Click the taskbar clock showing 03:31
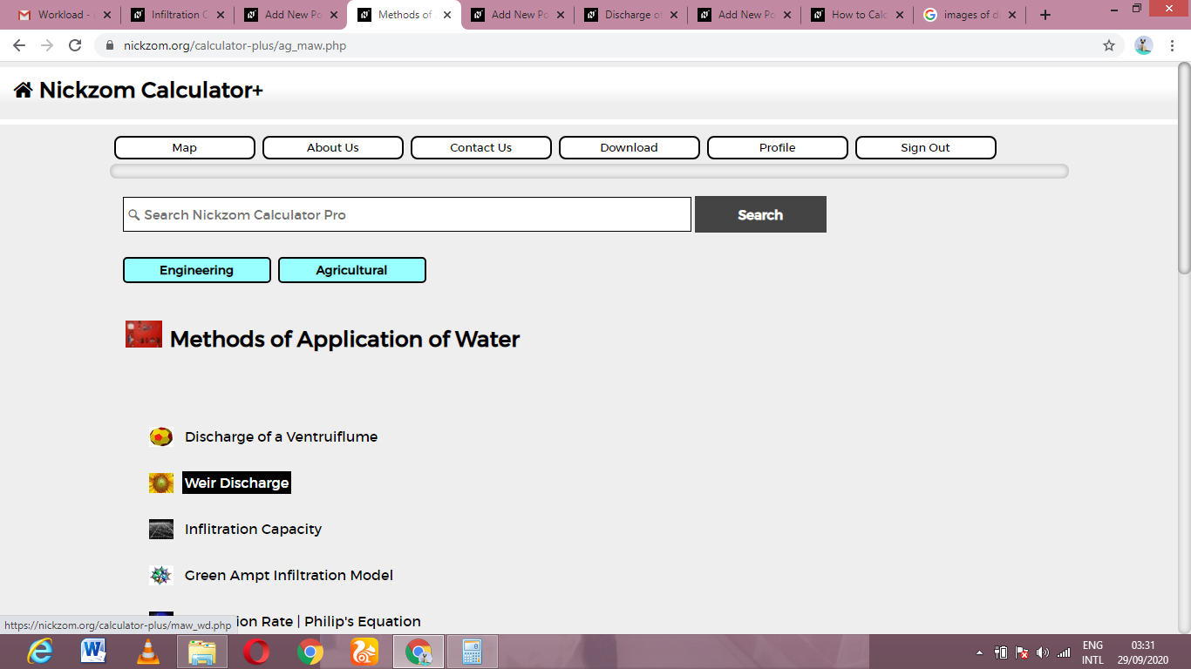 pyautogui.click(x=1143, y=652)
